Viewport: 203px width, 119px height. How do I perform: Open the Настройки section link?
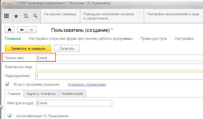click(184, 39)
